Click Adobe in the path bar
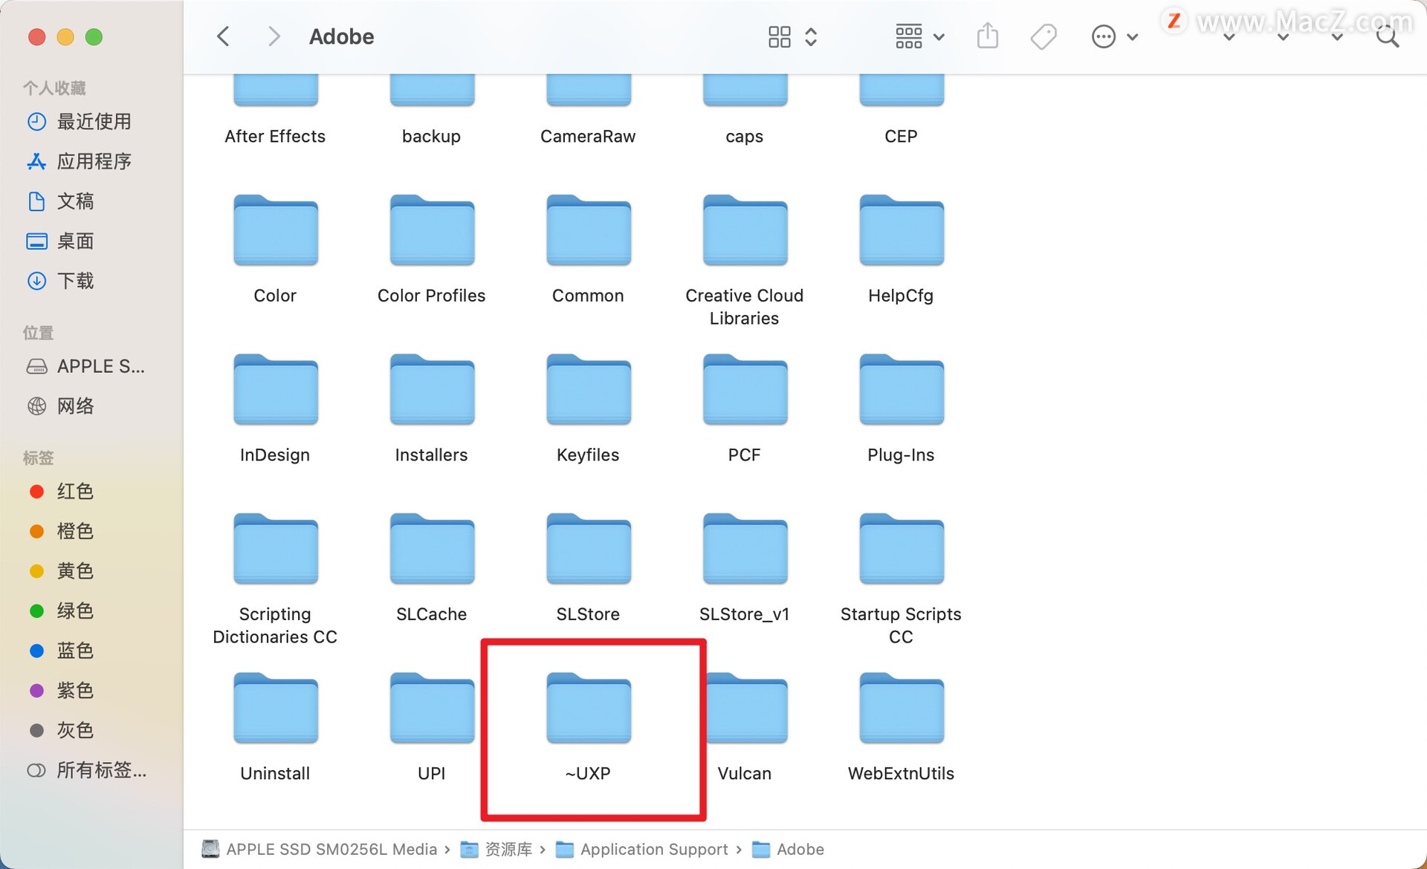The height and width of the screenshot is (869, 1427). pyautogui.click(x=788, y=849)
